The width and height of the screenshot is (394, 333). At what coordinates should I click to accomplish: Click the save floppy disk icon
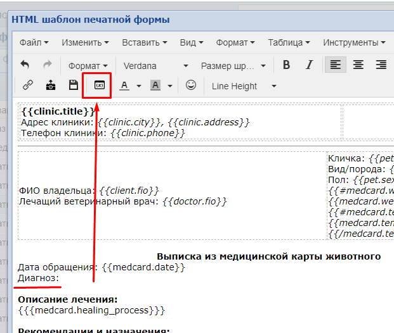pos(74,85)
